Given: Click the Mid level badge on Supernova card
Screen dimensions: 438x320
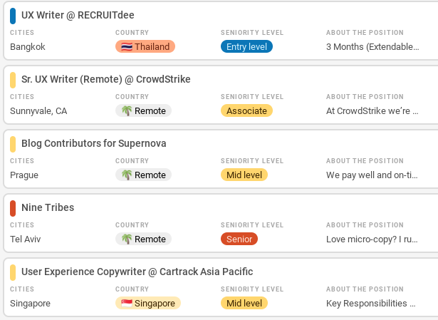Looking at the screenshot, I should coord(244,175).
